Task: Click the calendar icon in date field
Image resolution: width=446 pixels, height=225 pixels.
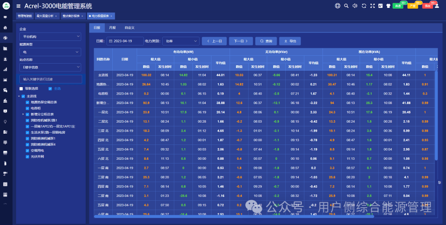Action: (111, 41)
